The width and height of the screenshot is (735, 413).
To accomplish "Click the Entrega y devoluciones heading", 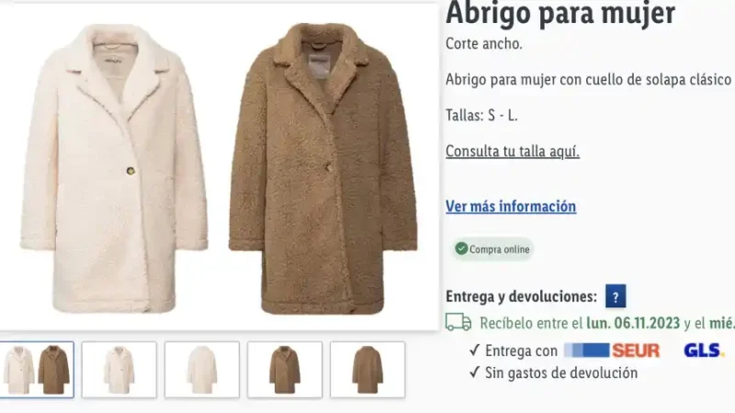I will point(521,296).
